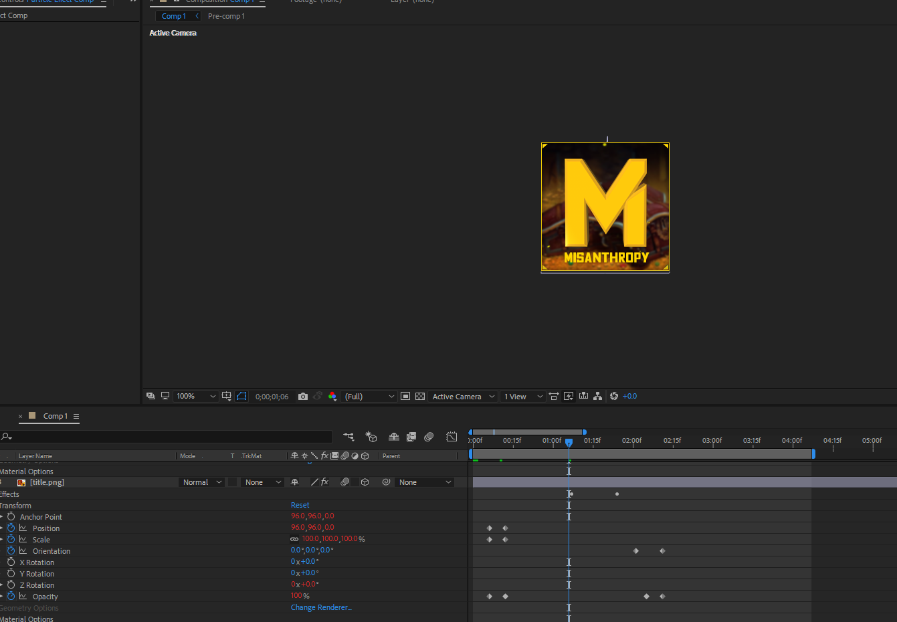The width and height of the screenshot is (897, 622).
Task: Toggle the Orientation stopwatch
Action: pos(11,550)
